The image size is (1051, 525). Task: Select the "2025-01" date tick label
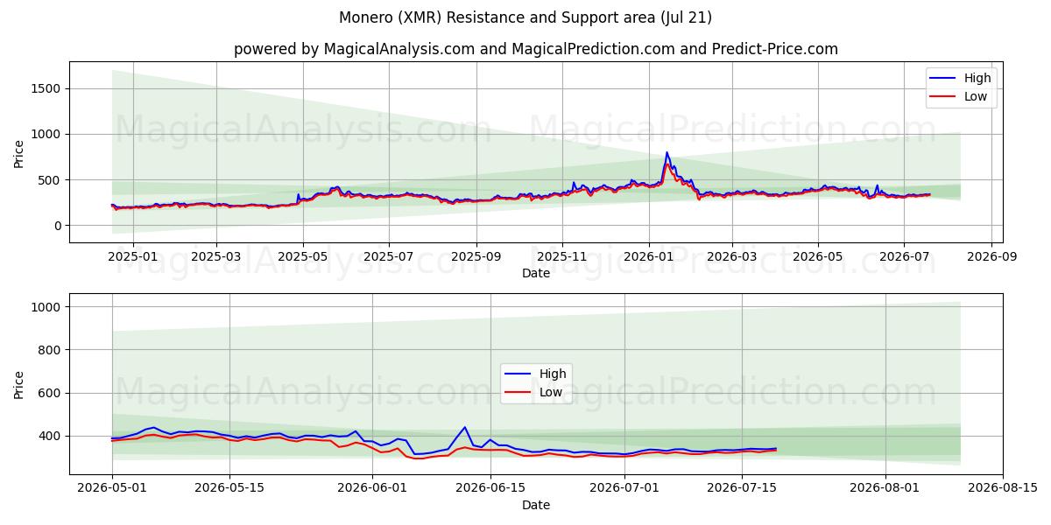point(133,256)
